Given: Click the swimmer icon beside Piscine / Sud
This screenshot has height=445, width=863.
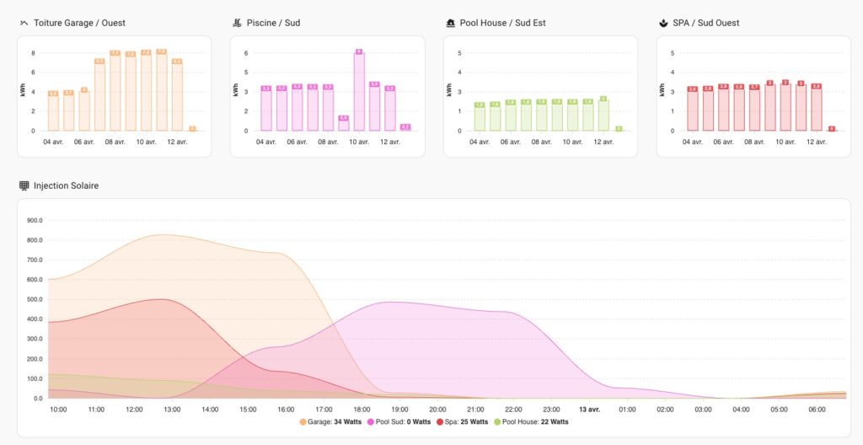Looking at the screenshot, I should pyautogui.click(x=237, y=23).
